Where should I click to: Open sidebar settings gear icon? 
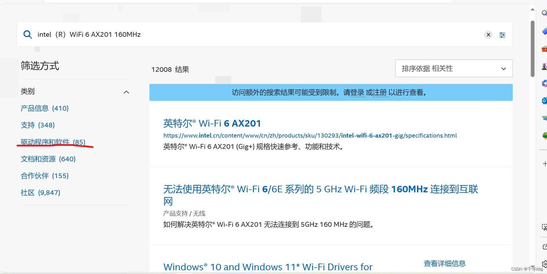click(x=544, y=264)
